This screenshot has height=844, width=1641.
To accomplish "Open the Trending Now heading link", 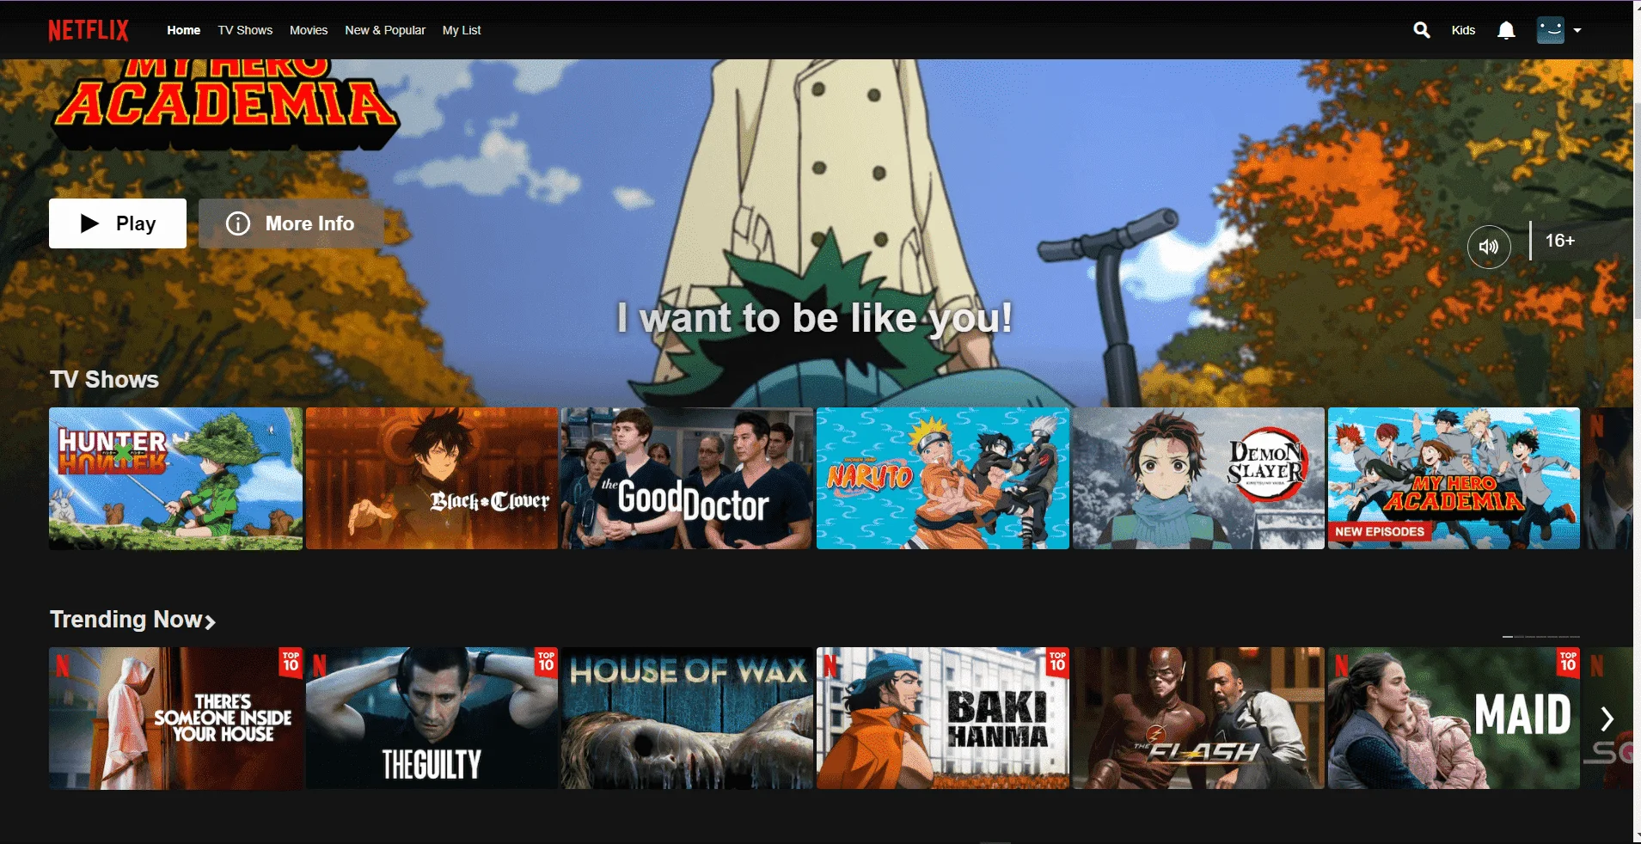I will coord(132,620).
